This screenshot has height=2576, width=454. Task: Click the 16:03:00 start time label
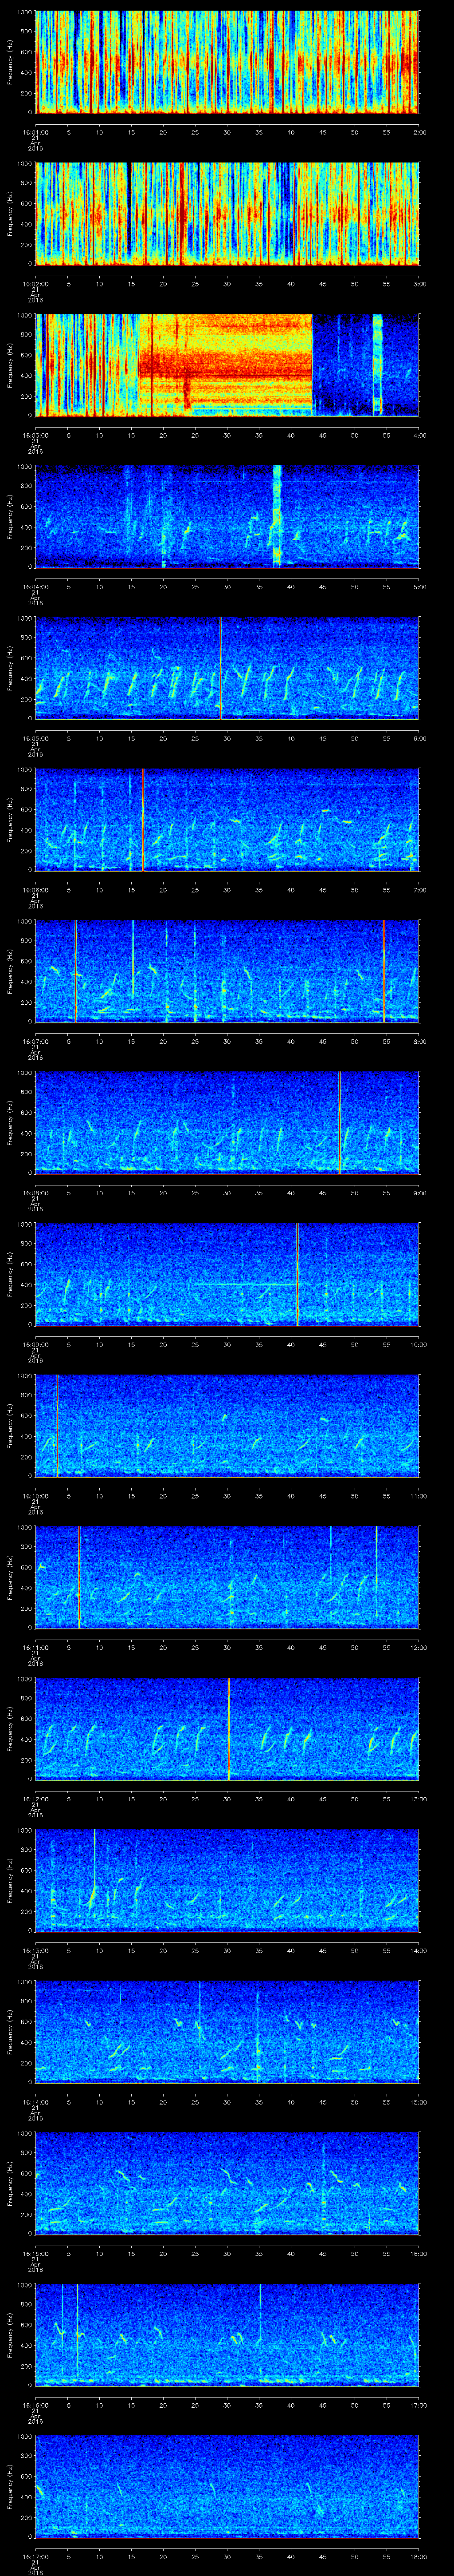pos(35,435)
